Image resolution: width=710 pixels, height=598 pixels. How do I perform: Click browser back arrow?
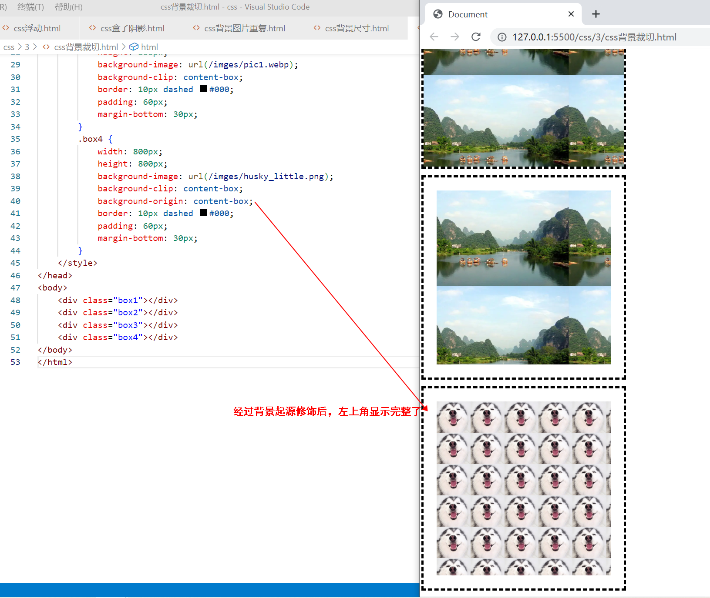[434, 37]
